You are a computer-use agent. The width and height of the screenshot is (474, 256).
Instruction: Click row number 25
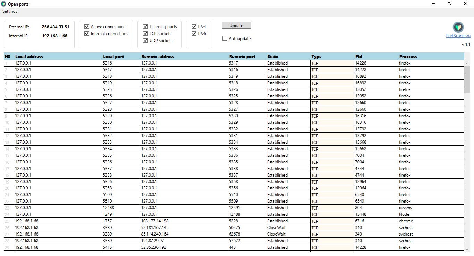pos(9,221)
